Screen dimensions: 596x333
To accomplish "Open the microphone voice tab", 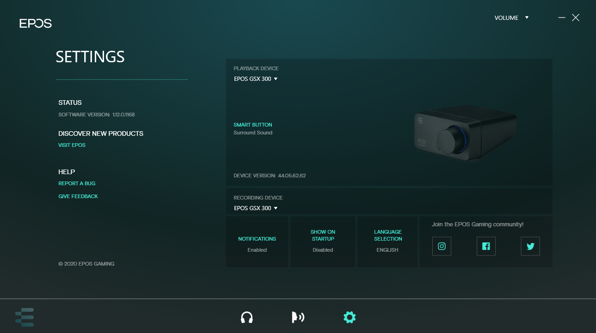I will pos(298,317).
